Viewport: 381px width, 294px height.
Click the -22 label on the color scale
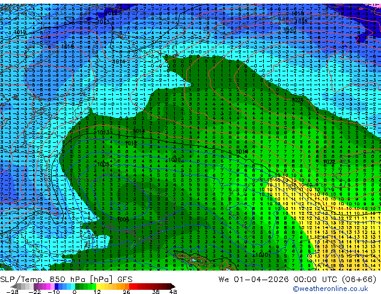[35, 292]
